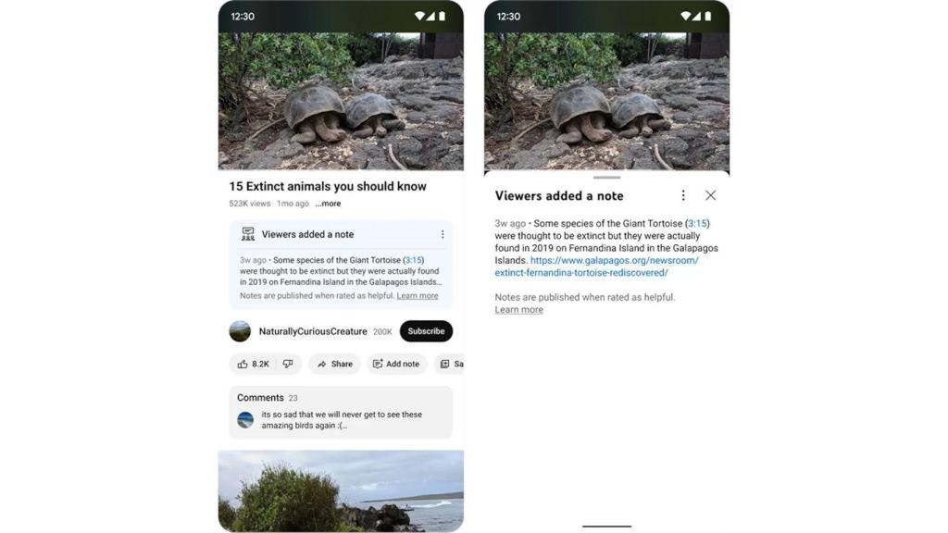Tap the Share arrow button
The width and height of the screenshot is (948, 533).
tap(334, 365)
